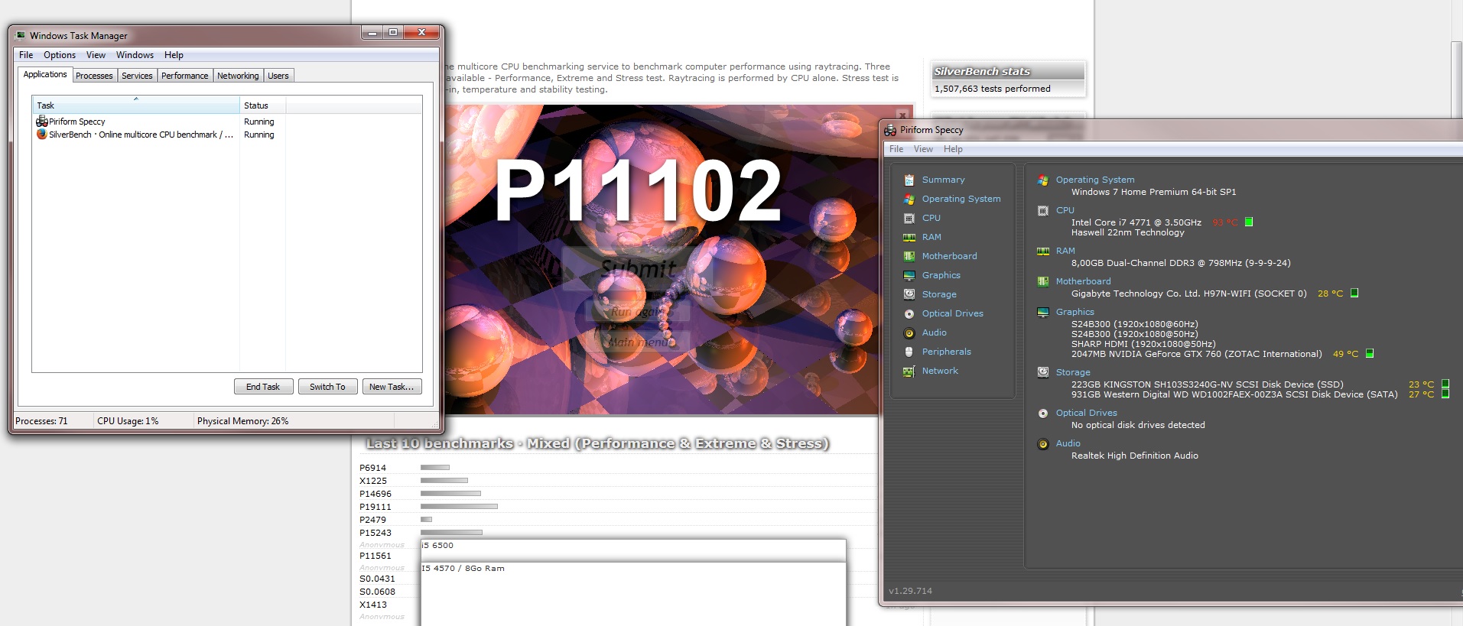Open the Operating System heading link in Speccy summary

1095,180
